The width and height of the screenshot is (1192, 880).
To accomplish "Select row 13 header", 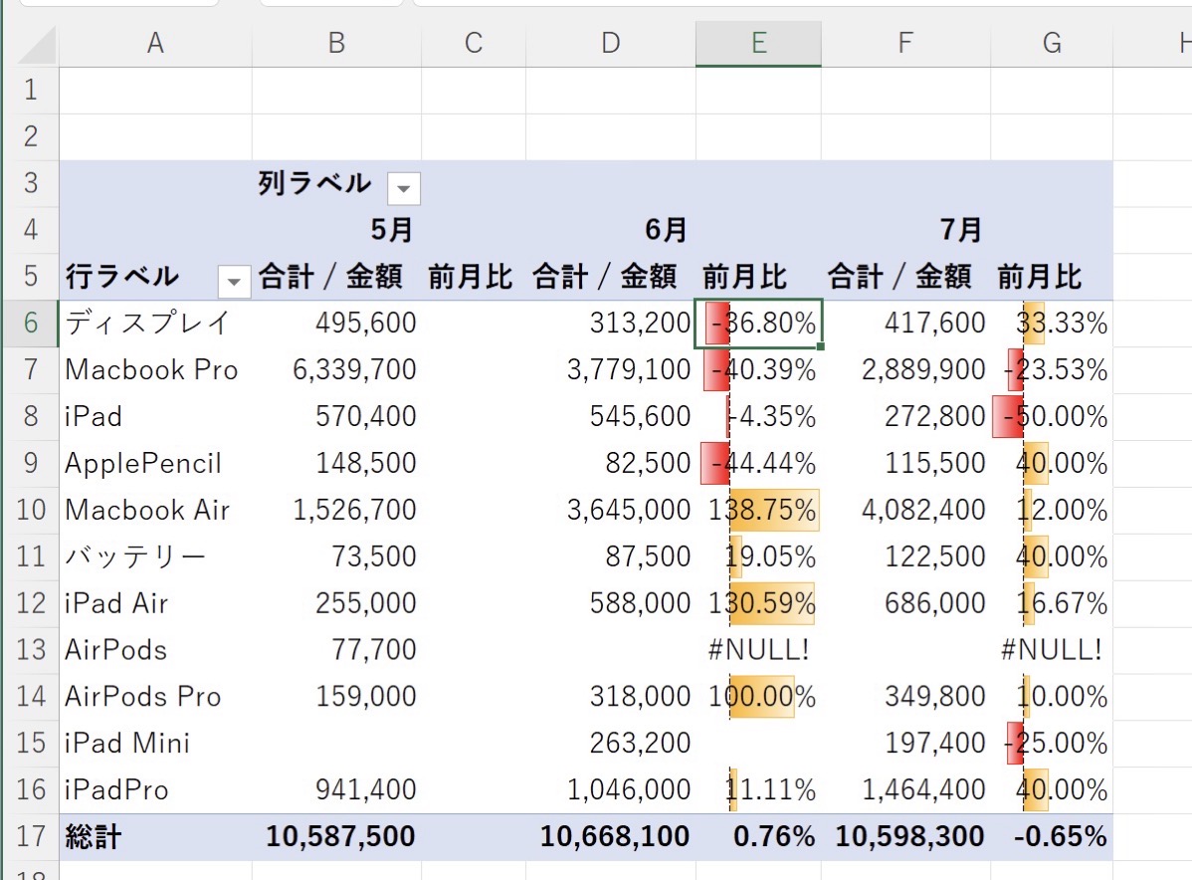I will (x=31, y=649).
